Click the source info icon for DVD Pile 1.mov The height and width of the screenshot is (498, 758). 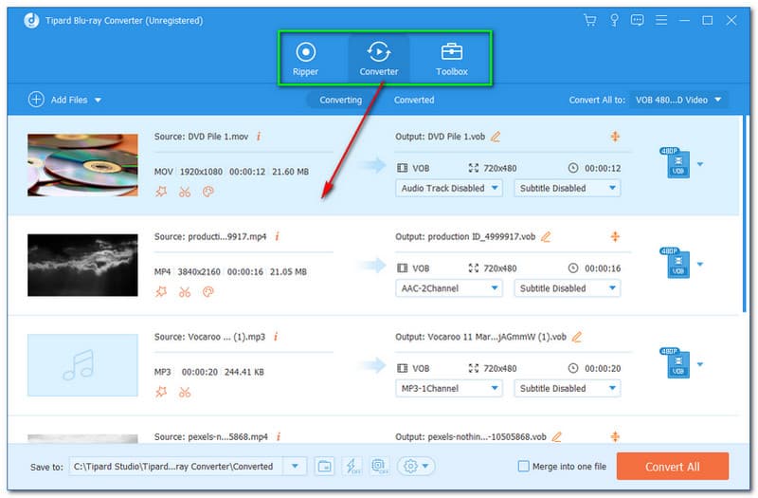pos(259,137)
